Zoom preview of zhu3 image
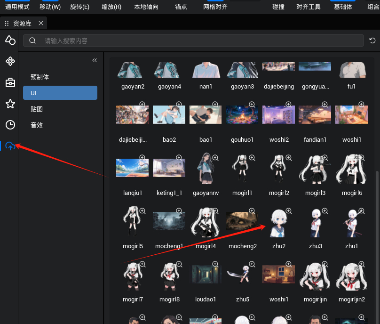The width and height of the screenshot is (380, 324). (x=325, y=211)
